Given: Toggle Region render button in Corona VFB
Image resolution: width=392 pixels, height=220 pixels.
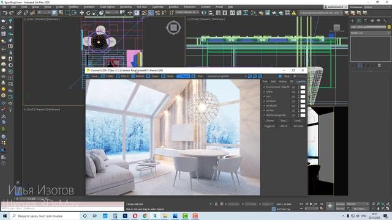Looking at the screenshot, I should pos(183,76).
